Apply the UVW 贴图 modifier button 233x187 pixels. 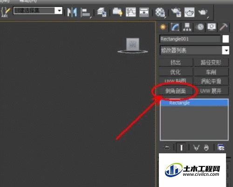pos(176,81)
